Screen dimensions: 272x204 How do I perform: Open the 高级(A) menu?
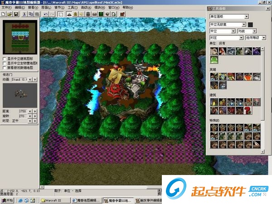point(86,7)
